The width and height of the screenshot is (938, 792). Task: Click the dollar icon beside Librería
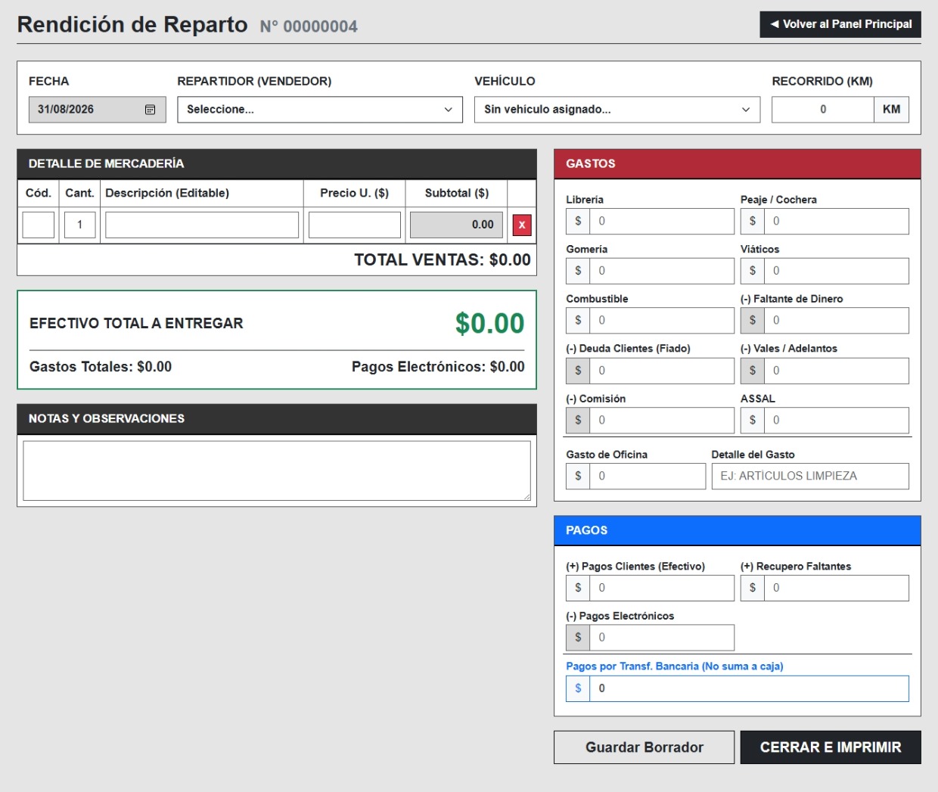pyautogui.click(x=578, y=221)
